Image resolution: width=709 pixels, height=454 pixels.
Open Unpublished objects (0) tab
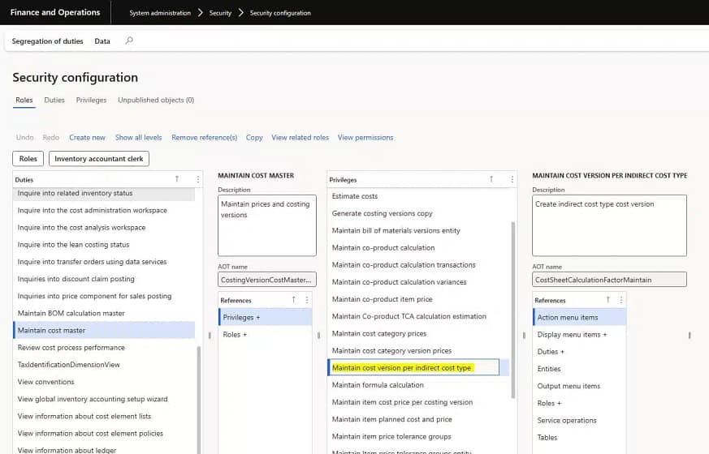point(156,101)
